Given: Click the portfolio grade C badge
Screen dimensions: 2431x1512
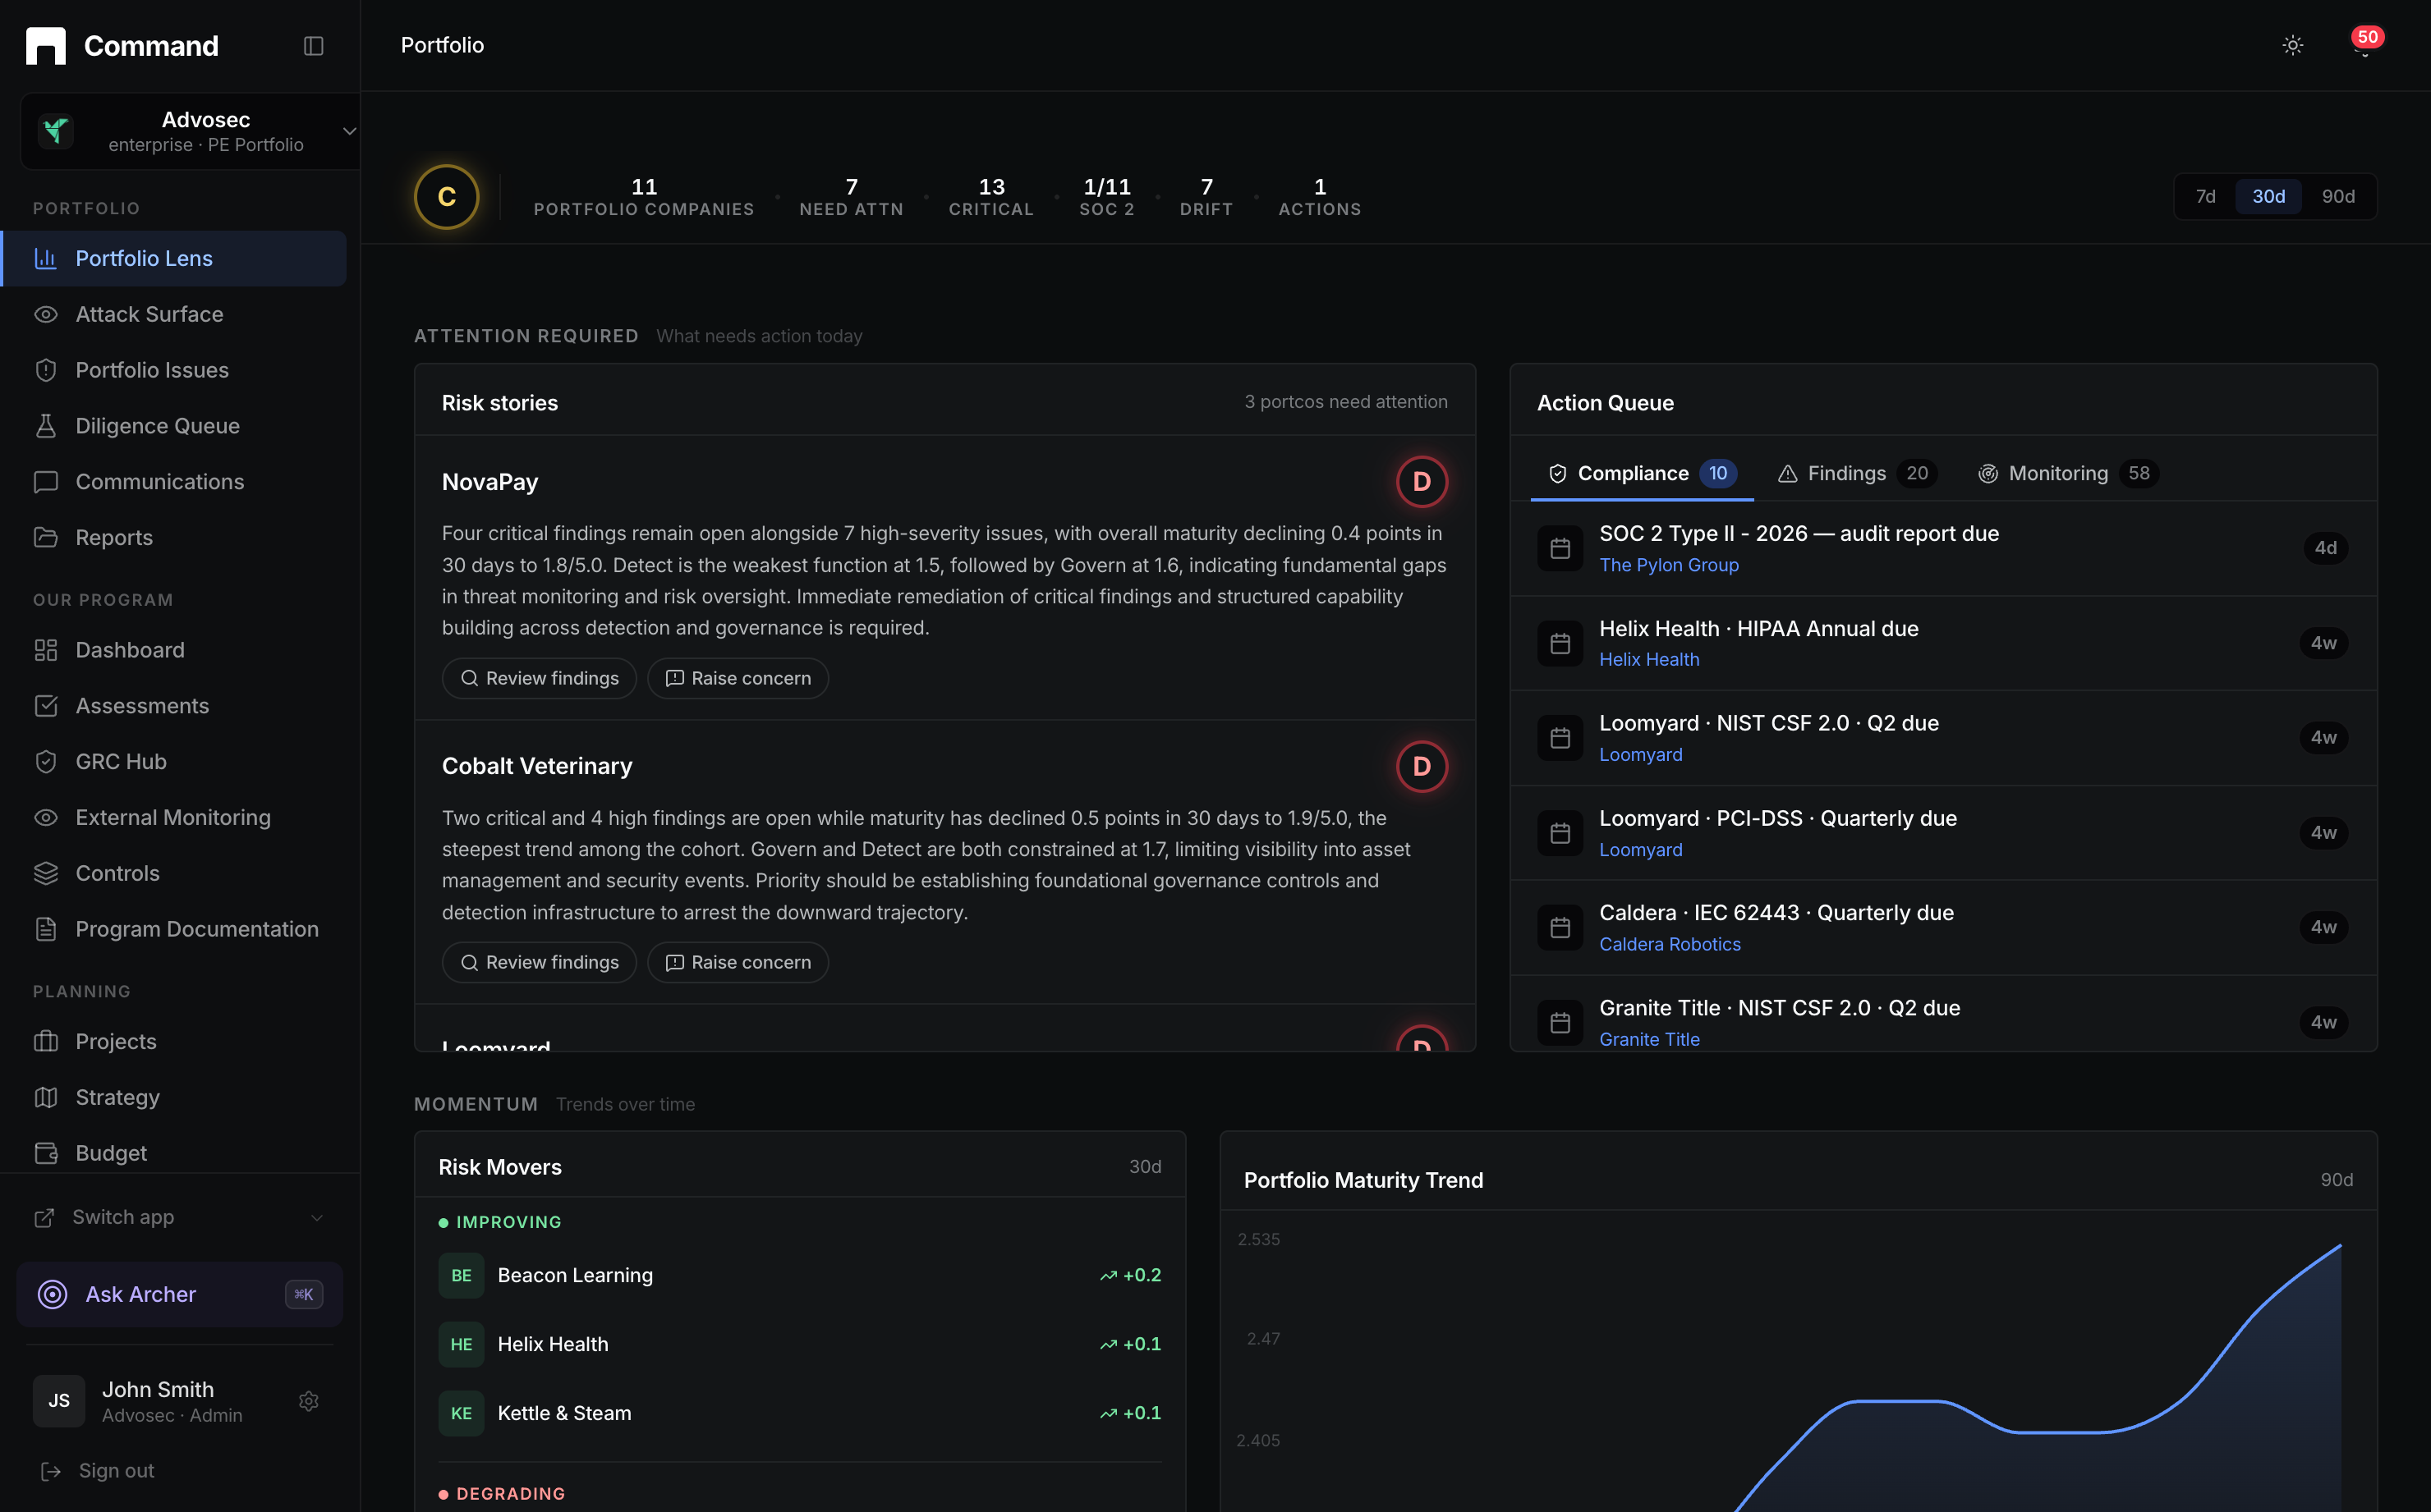Looking at the screenshot, I should (447, 197).
